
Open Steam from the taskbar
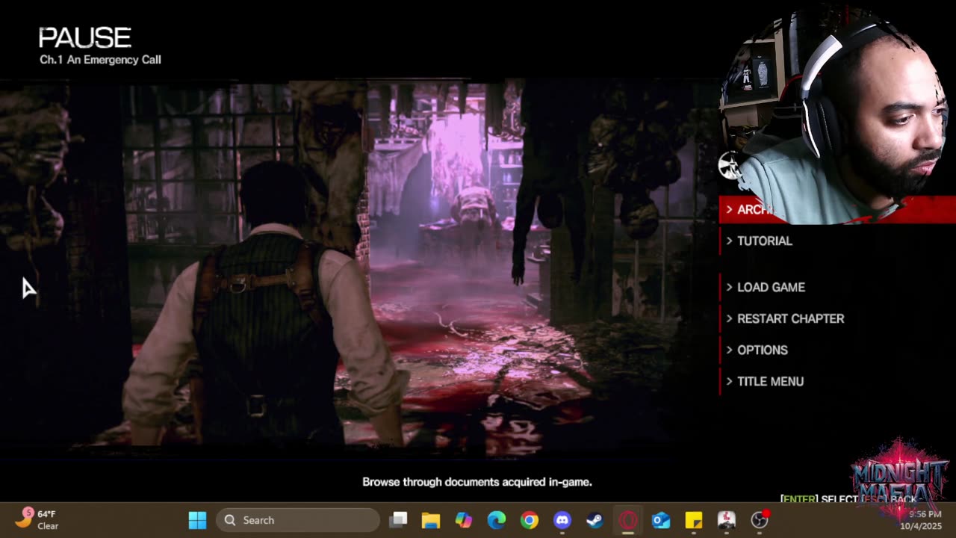(x=595, y=520)
